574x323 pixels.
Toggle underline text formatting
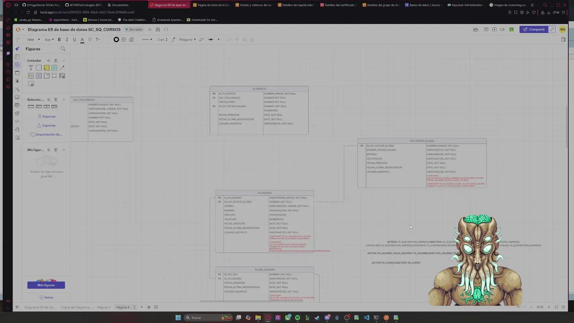[74, 39]
